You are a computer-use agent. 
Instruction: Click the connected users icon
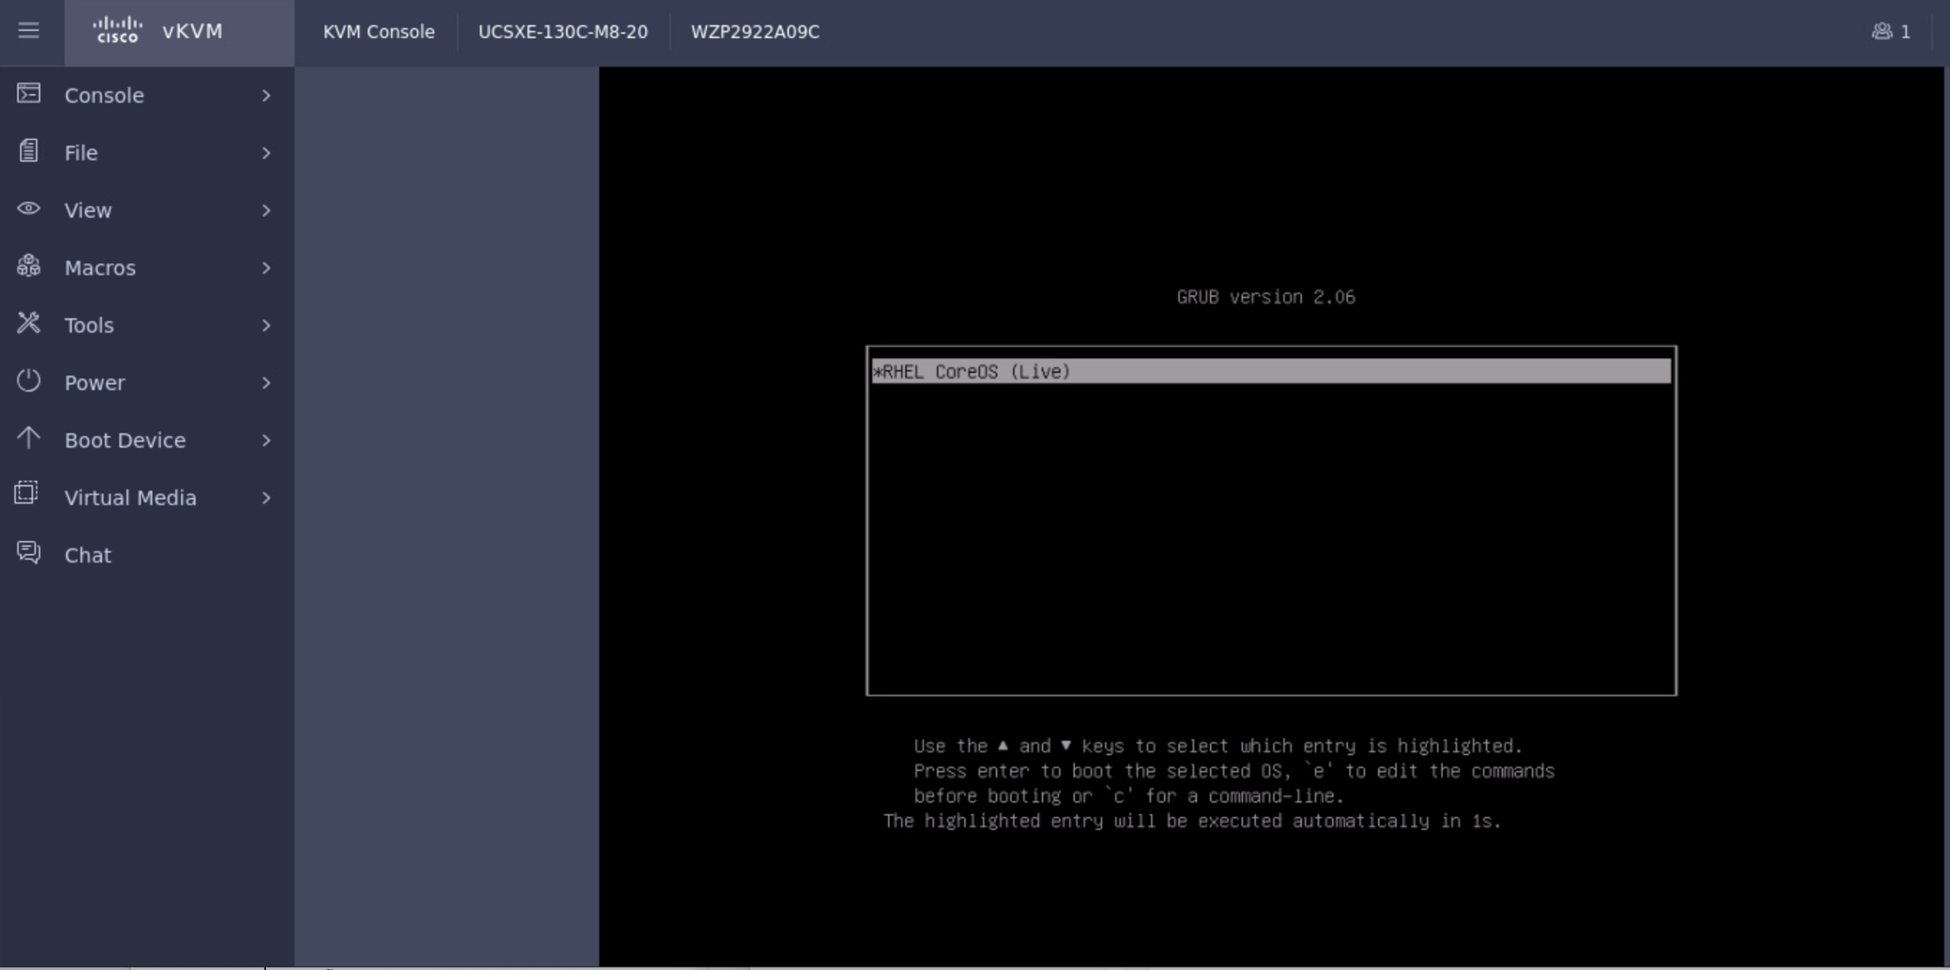(x=1882, y=32)
